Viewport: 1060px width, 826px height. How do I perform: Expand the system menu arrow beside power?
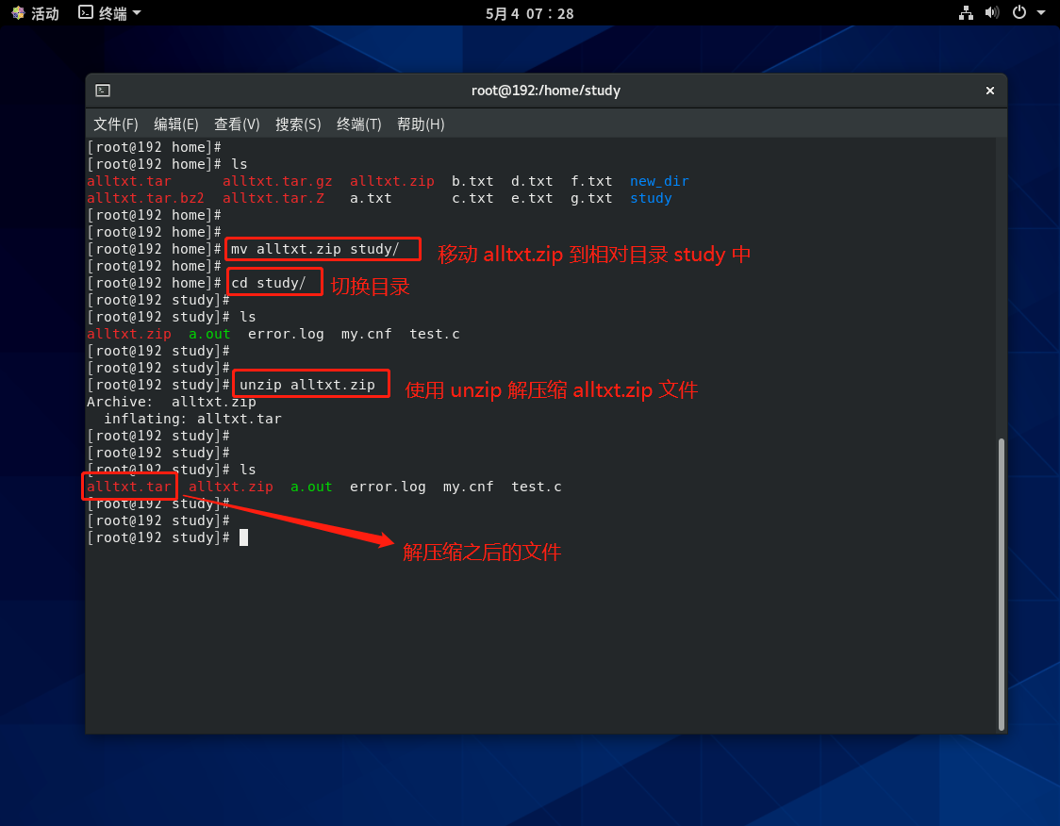tap(1041, 13)
